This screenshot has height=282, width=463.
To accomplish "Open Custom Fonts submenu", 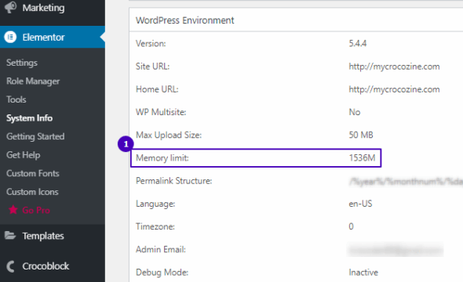I will [33, 173].
